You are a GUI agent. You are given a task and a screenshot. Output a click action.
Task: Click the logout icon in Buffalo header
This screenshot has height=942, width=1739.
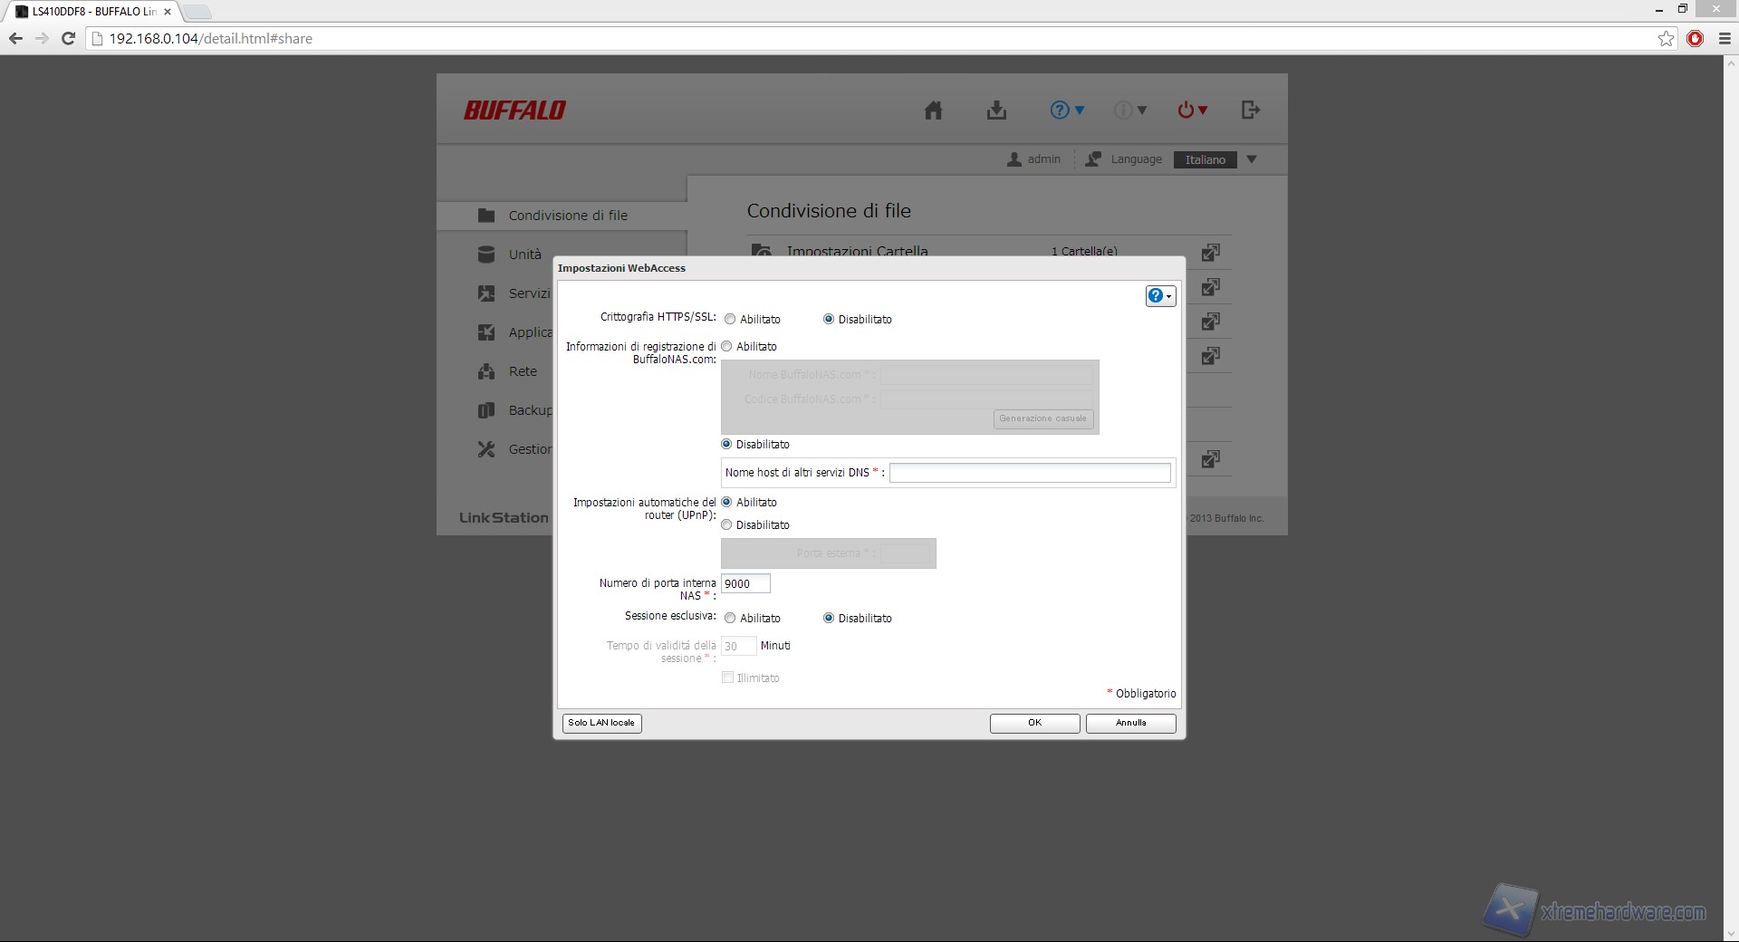(x=1250, y=110)
